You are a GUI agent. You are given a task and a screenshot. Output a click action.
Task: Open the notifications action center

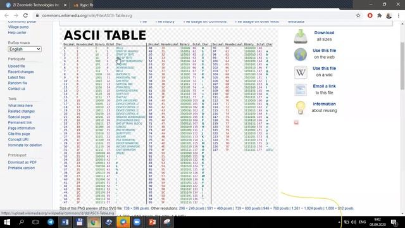(x=394, y=222)
